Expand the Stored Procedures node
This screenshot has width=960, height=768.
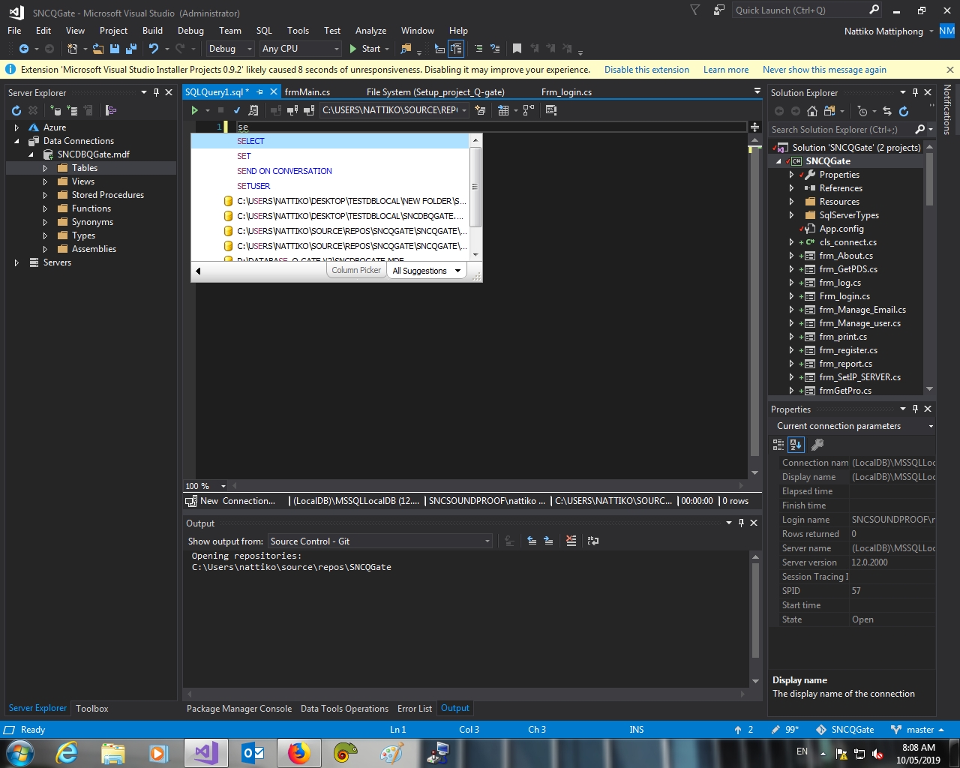tap(45, 195)
